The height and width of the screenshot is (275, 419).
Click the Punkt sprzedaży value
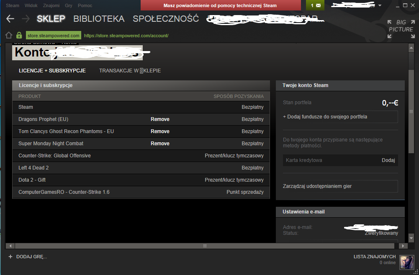click(245, 192)
